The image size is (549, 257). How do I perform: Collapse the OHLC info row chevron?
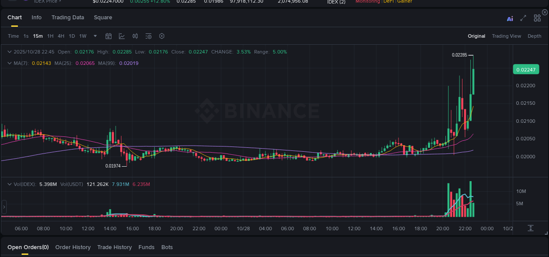(x=9, y=52)
